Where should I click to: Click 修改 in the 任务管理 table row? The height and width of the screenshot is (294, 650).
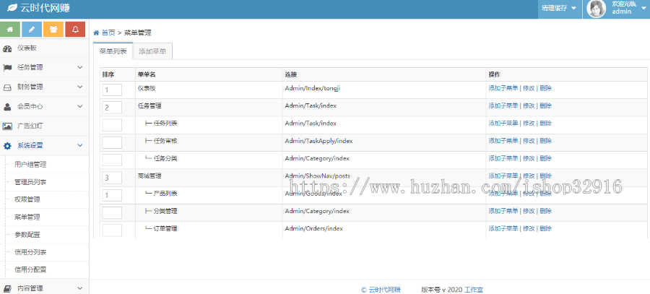tap(529, 105)
